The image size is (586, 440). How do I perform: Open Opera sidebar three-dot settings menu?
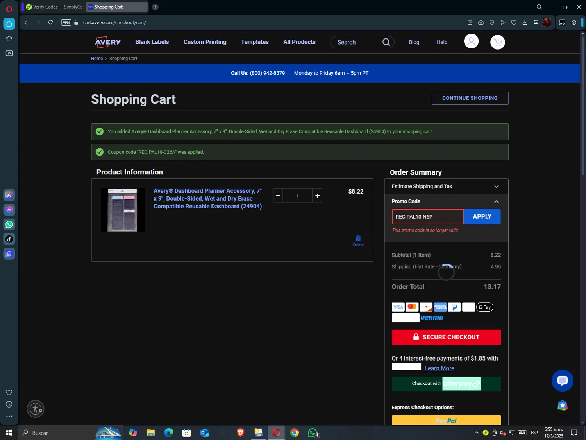[x=9, y=417]
